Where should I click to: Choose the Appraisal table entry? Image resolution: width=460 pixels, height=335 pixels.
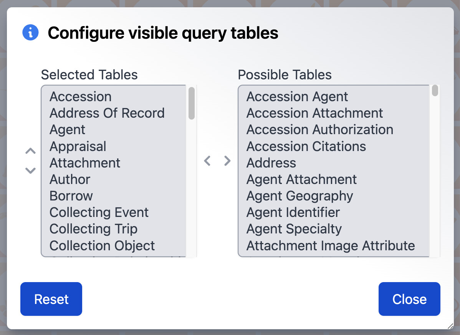coord(78,146)
